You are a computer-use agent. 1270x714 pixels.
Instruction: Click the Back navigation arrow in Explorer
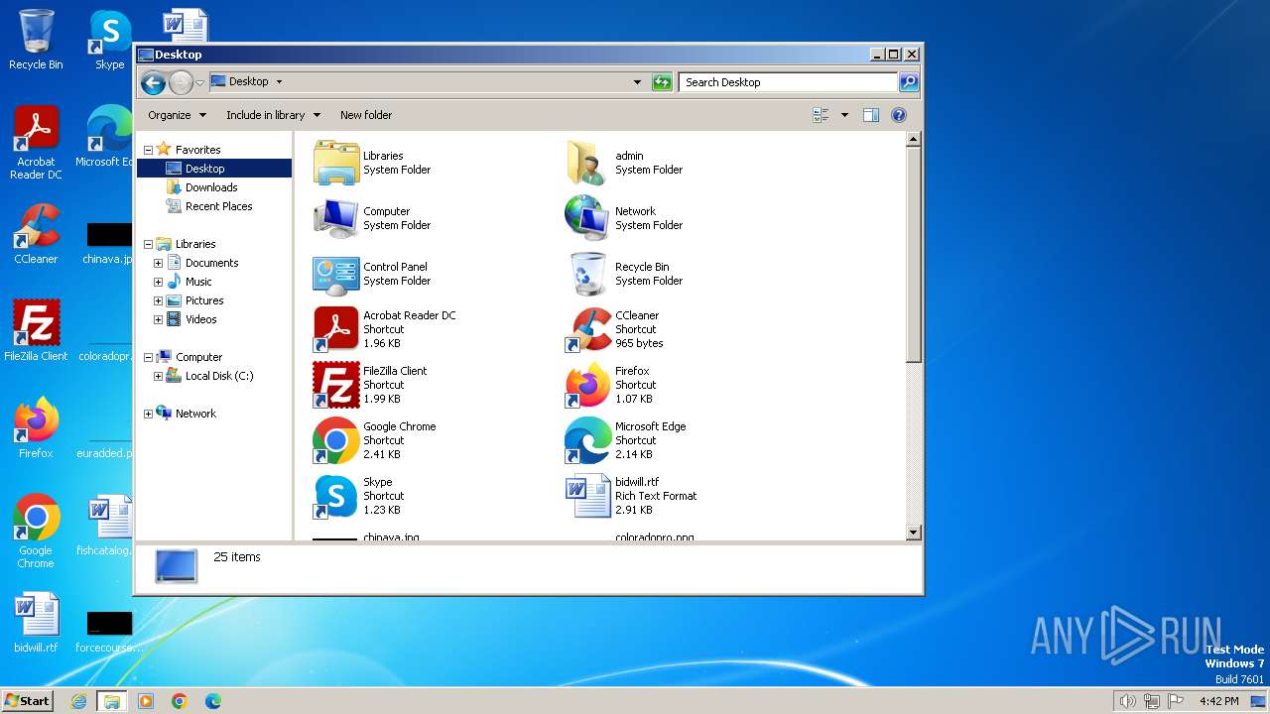153,82
